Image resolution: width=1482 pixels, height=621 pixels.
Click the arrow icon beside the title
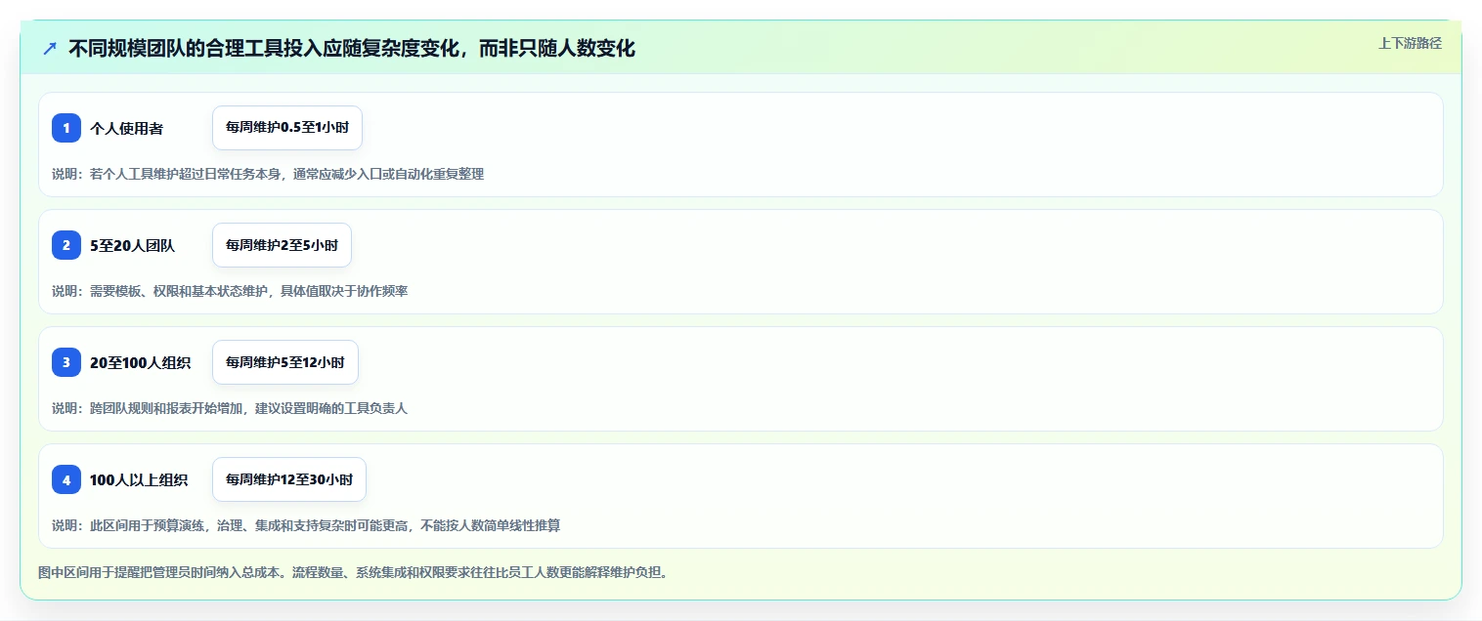tap(50, 49)
